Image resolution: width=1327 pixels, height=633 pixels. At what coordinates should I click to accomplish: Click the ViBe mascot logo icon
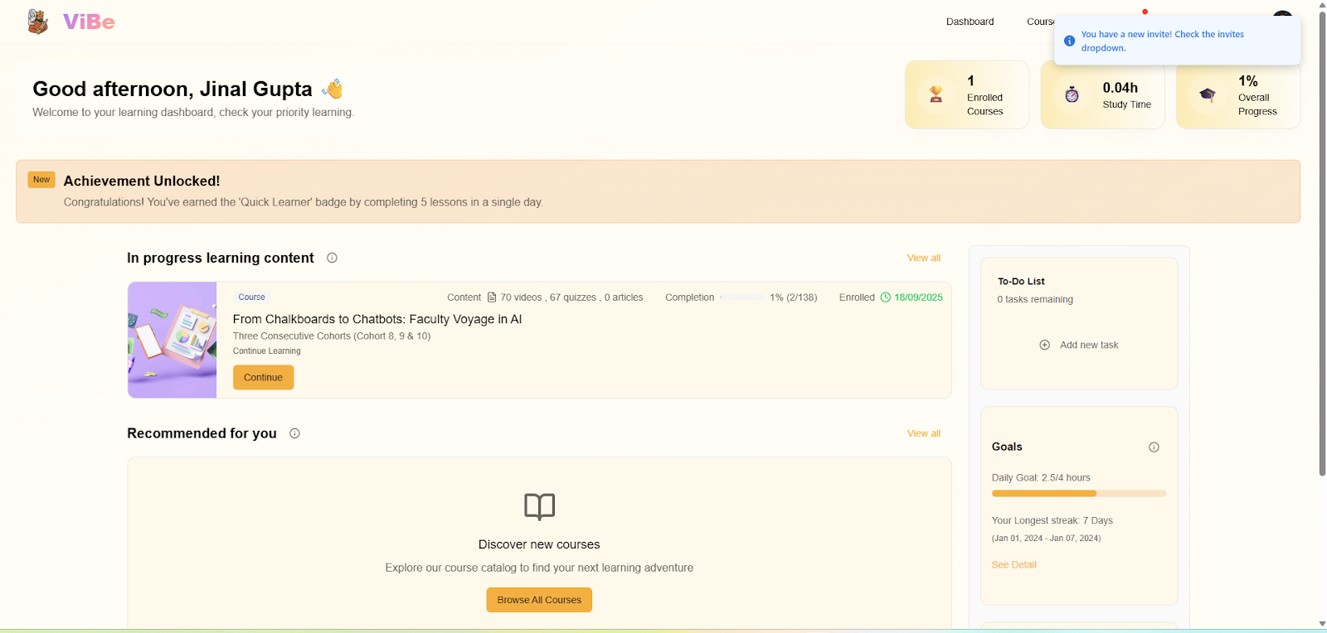(x=37, y=22)
